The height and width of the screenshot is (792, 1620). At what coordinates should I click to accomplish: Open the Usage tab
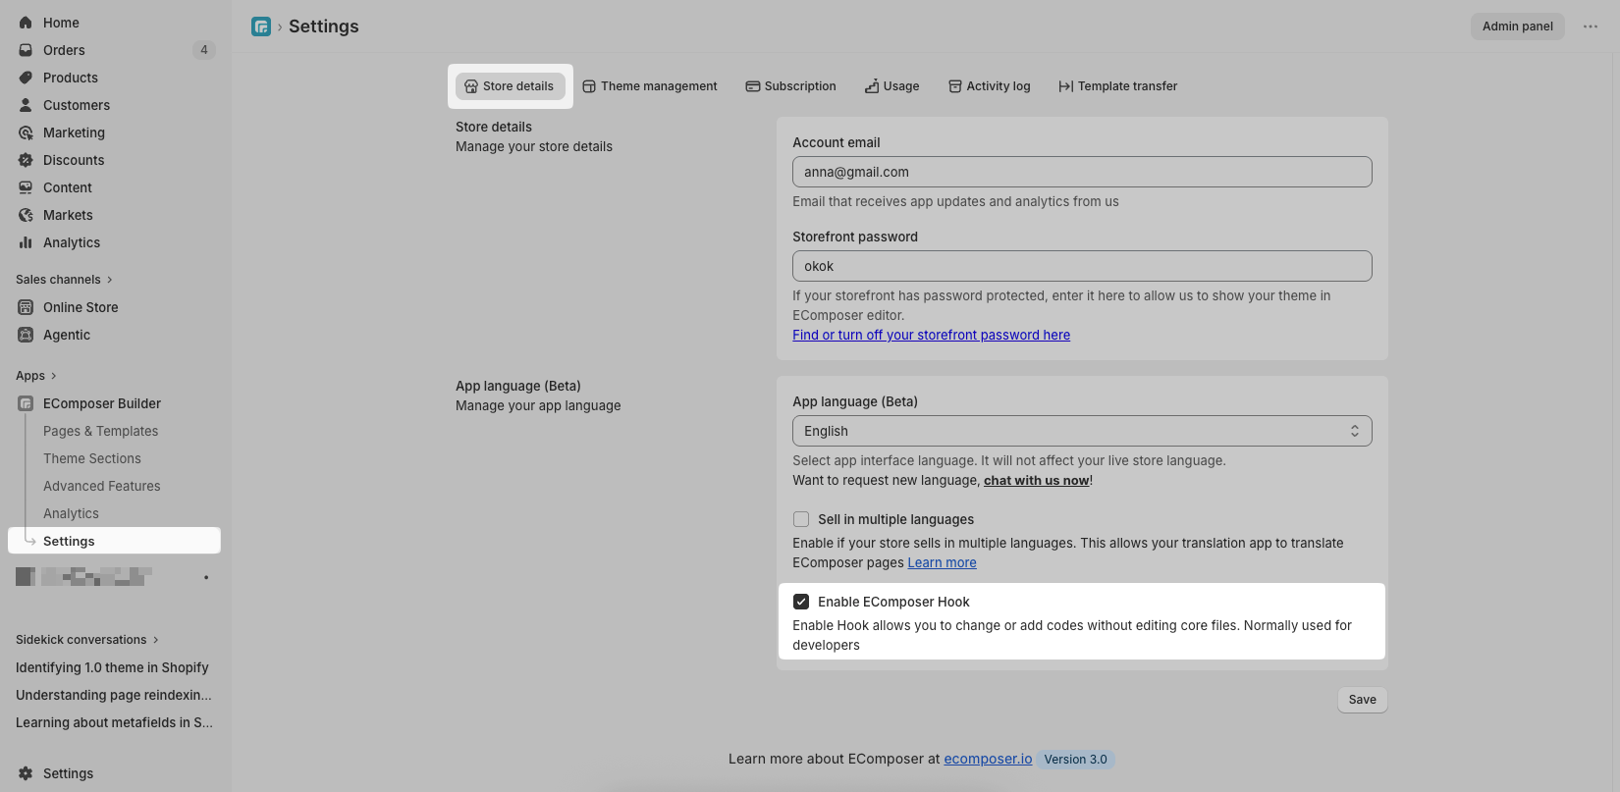coord(892,86)
